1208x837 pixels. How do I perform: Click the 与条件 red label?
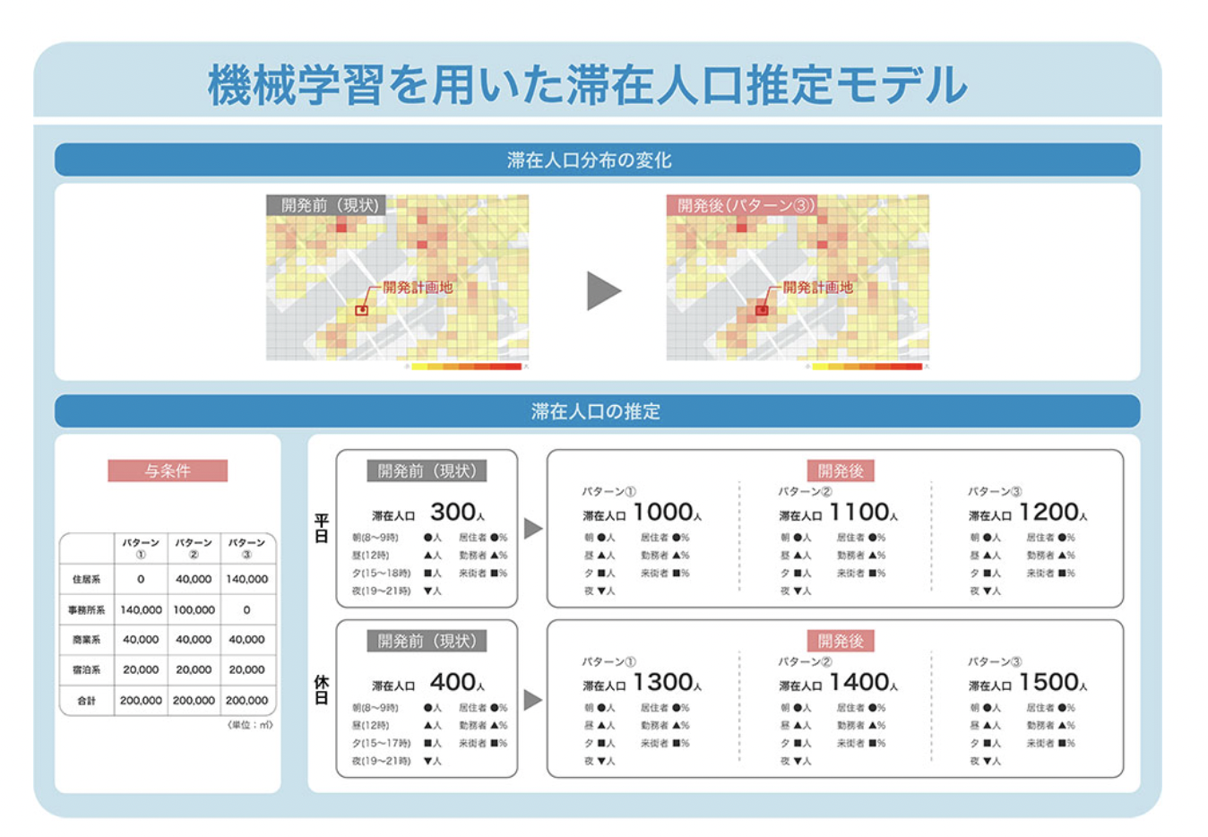168,470
